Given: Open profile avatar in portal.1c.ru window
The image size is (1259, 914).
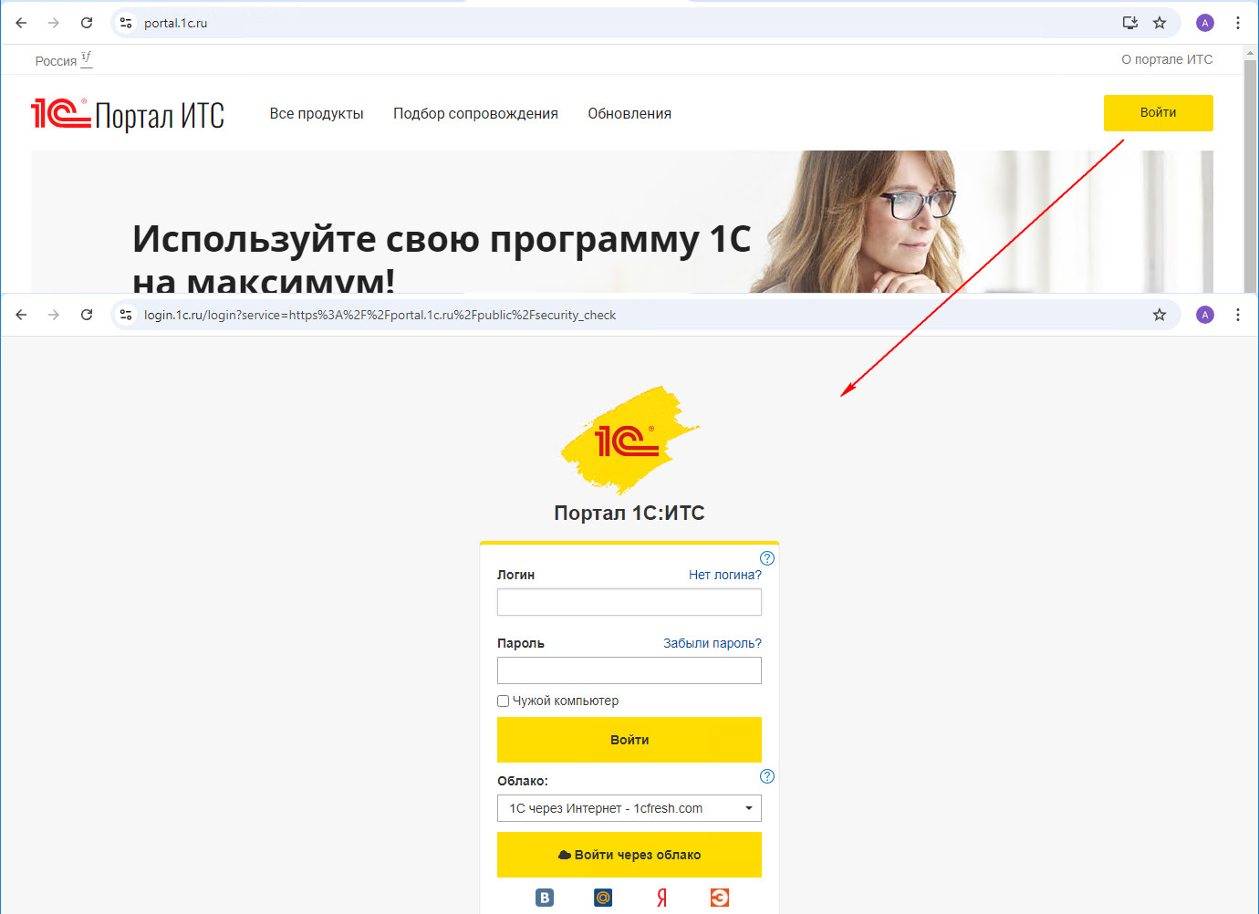Looking at the screenshot, I should [1205, 23].
